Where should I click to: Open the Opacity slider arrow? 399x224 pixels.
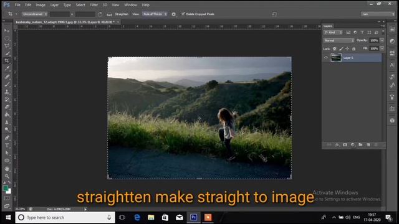pyautogui.click(x=382, y=40)
